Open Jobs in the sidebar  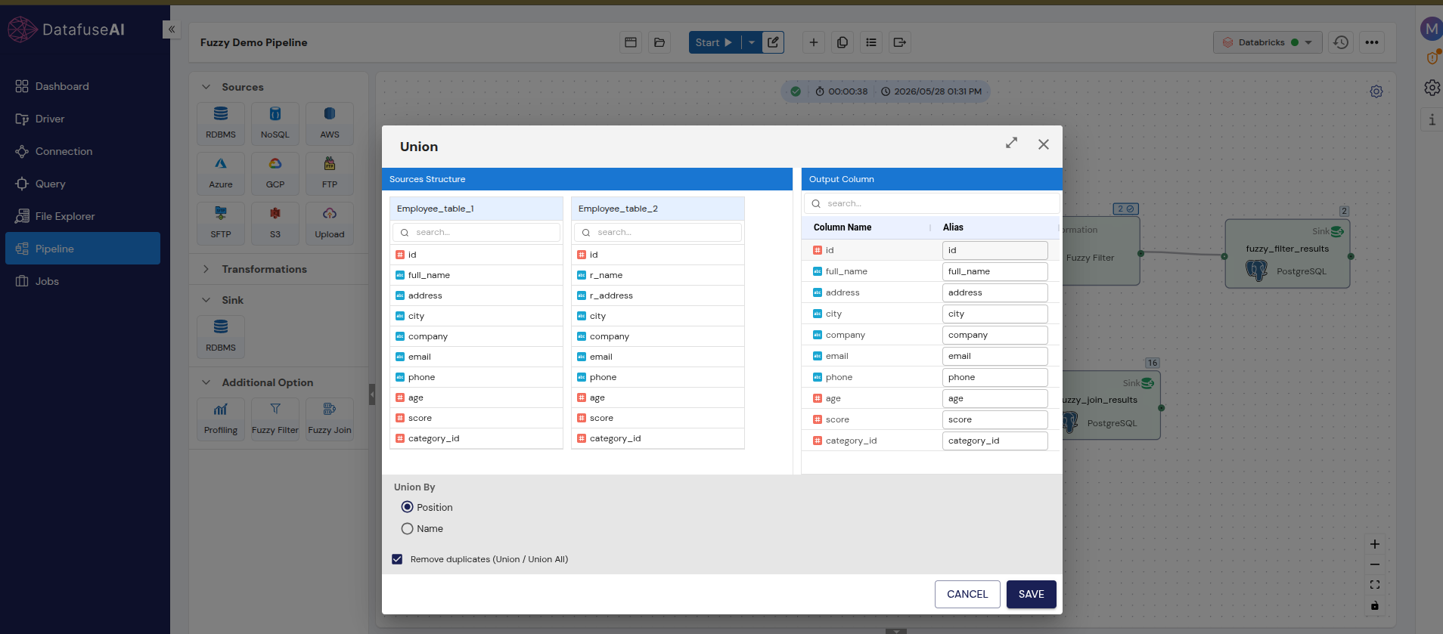(x=82, y=281)
